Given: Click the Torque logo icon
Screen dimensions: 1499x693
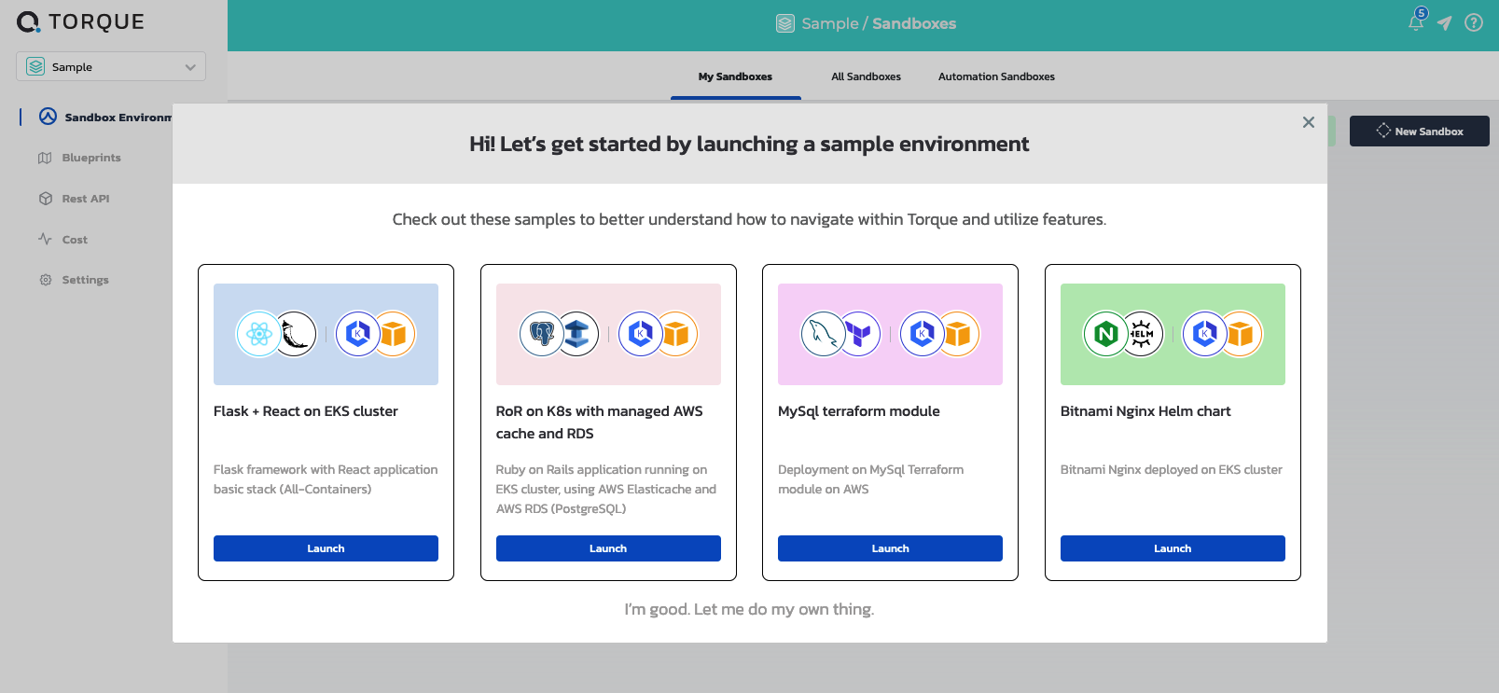Looking at the screenshot, I should click(28, 22).
